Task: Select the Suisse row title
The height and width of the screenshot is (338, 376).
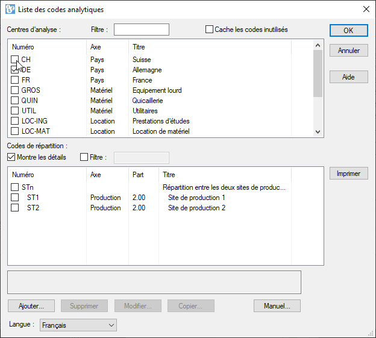Action: (x=142, y=60)
